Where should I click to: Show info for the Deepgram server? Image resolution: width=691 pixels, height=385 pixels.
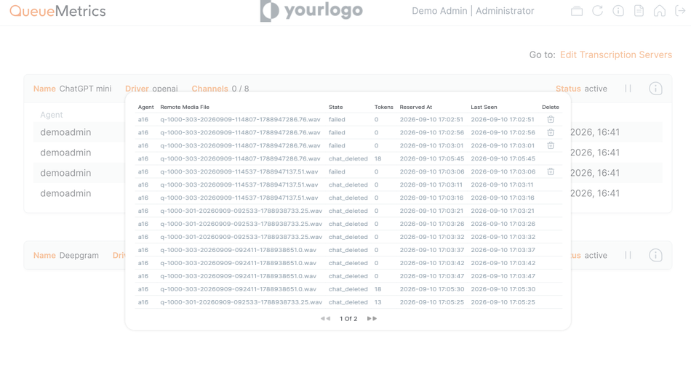[x=655, y=255]
